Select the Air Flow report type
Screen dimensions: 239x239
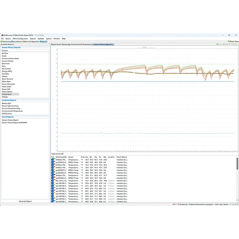click(x=5, y=53)
